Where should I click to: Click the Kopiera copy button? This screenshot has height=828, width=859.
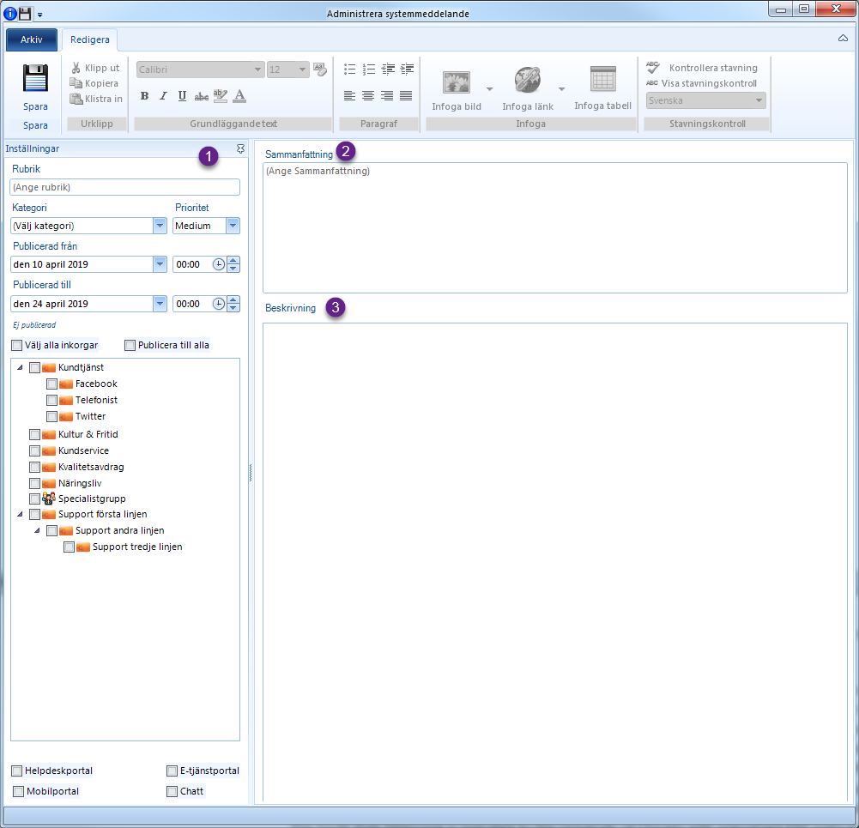tap(94, 83)
